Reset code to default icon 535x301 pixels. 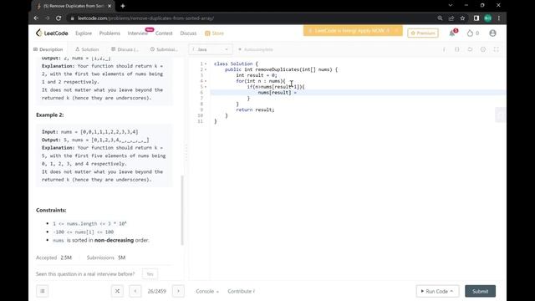click(x=470, y=49)
